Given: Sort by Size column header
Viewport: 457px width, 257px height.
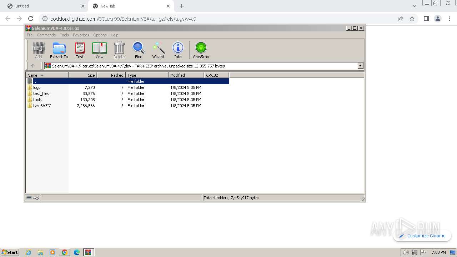Looking at the screenshot, I should coord(82,75).
